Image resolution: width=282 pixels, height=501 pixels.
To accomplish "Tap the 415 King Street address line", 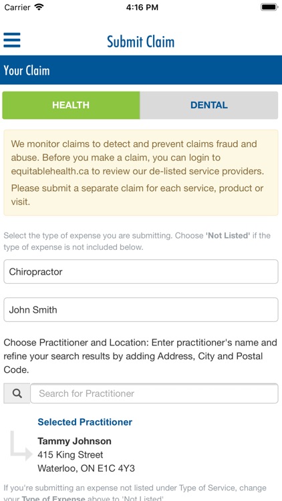I will pyautogui.click(x=70, y=455).
